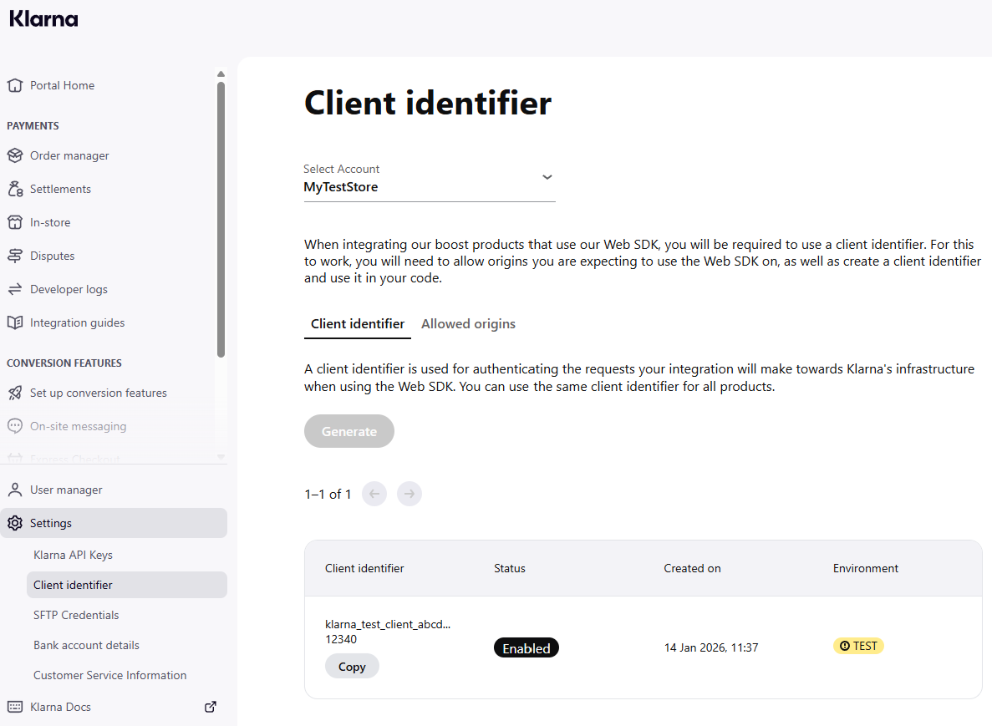
Task: Go to previous page arrow
Action: coord(374,494)
